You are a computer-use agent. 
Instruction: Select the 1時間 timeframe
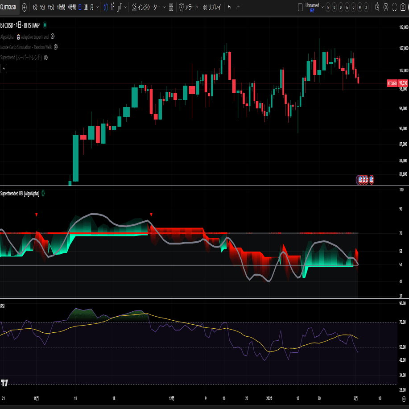61,7
